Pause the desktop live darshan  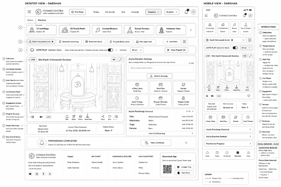33,117
